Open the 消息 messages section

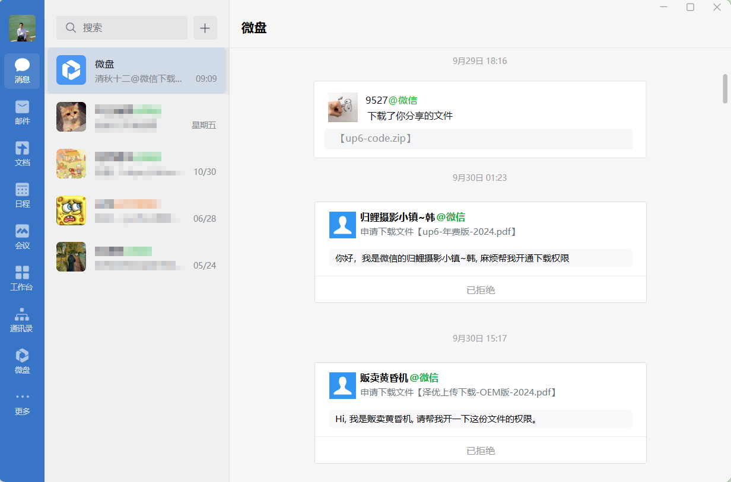[22, 71]
